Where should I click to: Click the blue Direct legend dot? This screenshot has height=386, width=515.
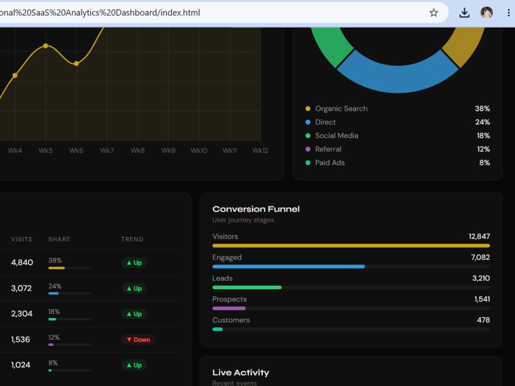(308, 122)
